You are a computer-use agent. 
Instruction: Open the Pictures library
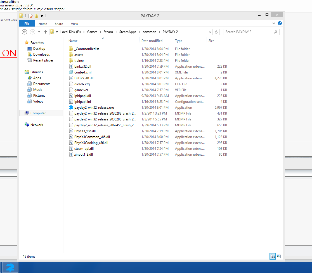click(x=39, y=96)
